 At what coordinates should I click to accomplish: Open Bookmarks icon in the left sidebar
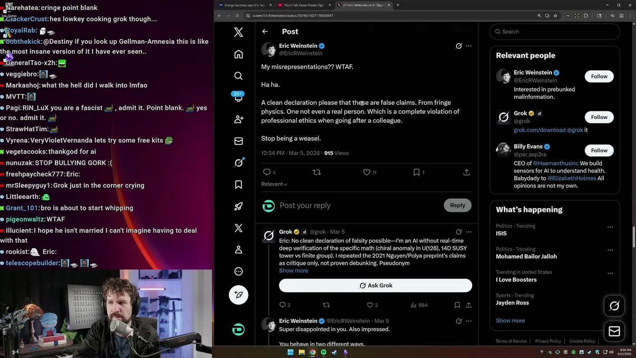238,184
